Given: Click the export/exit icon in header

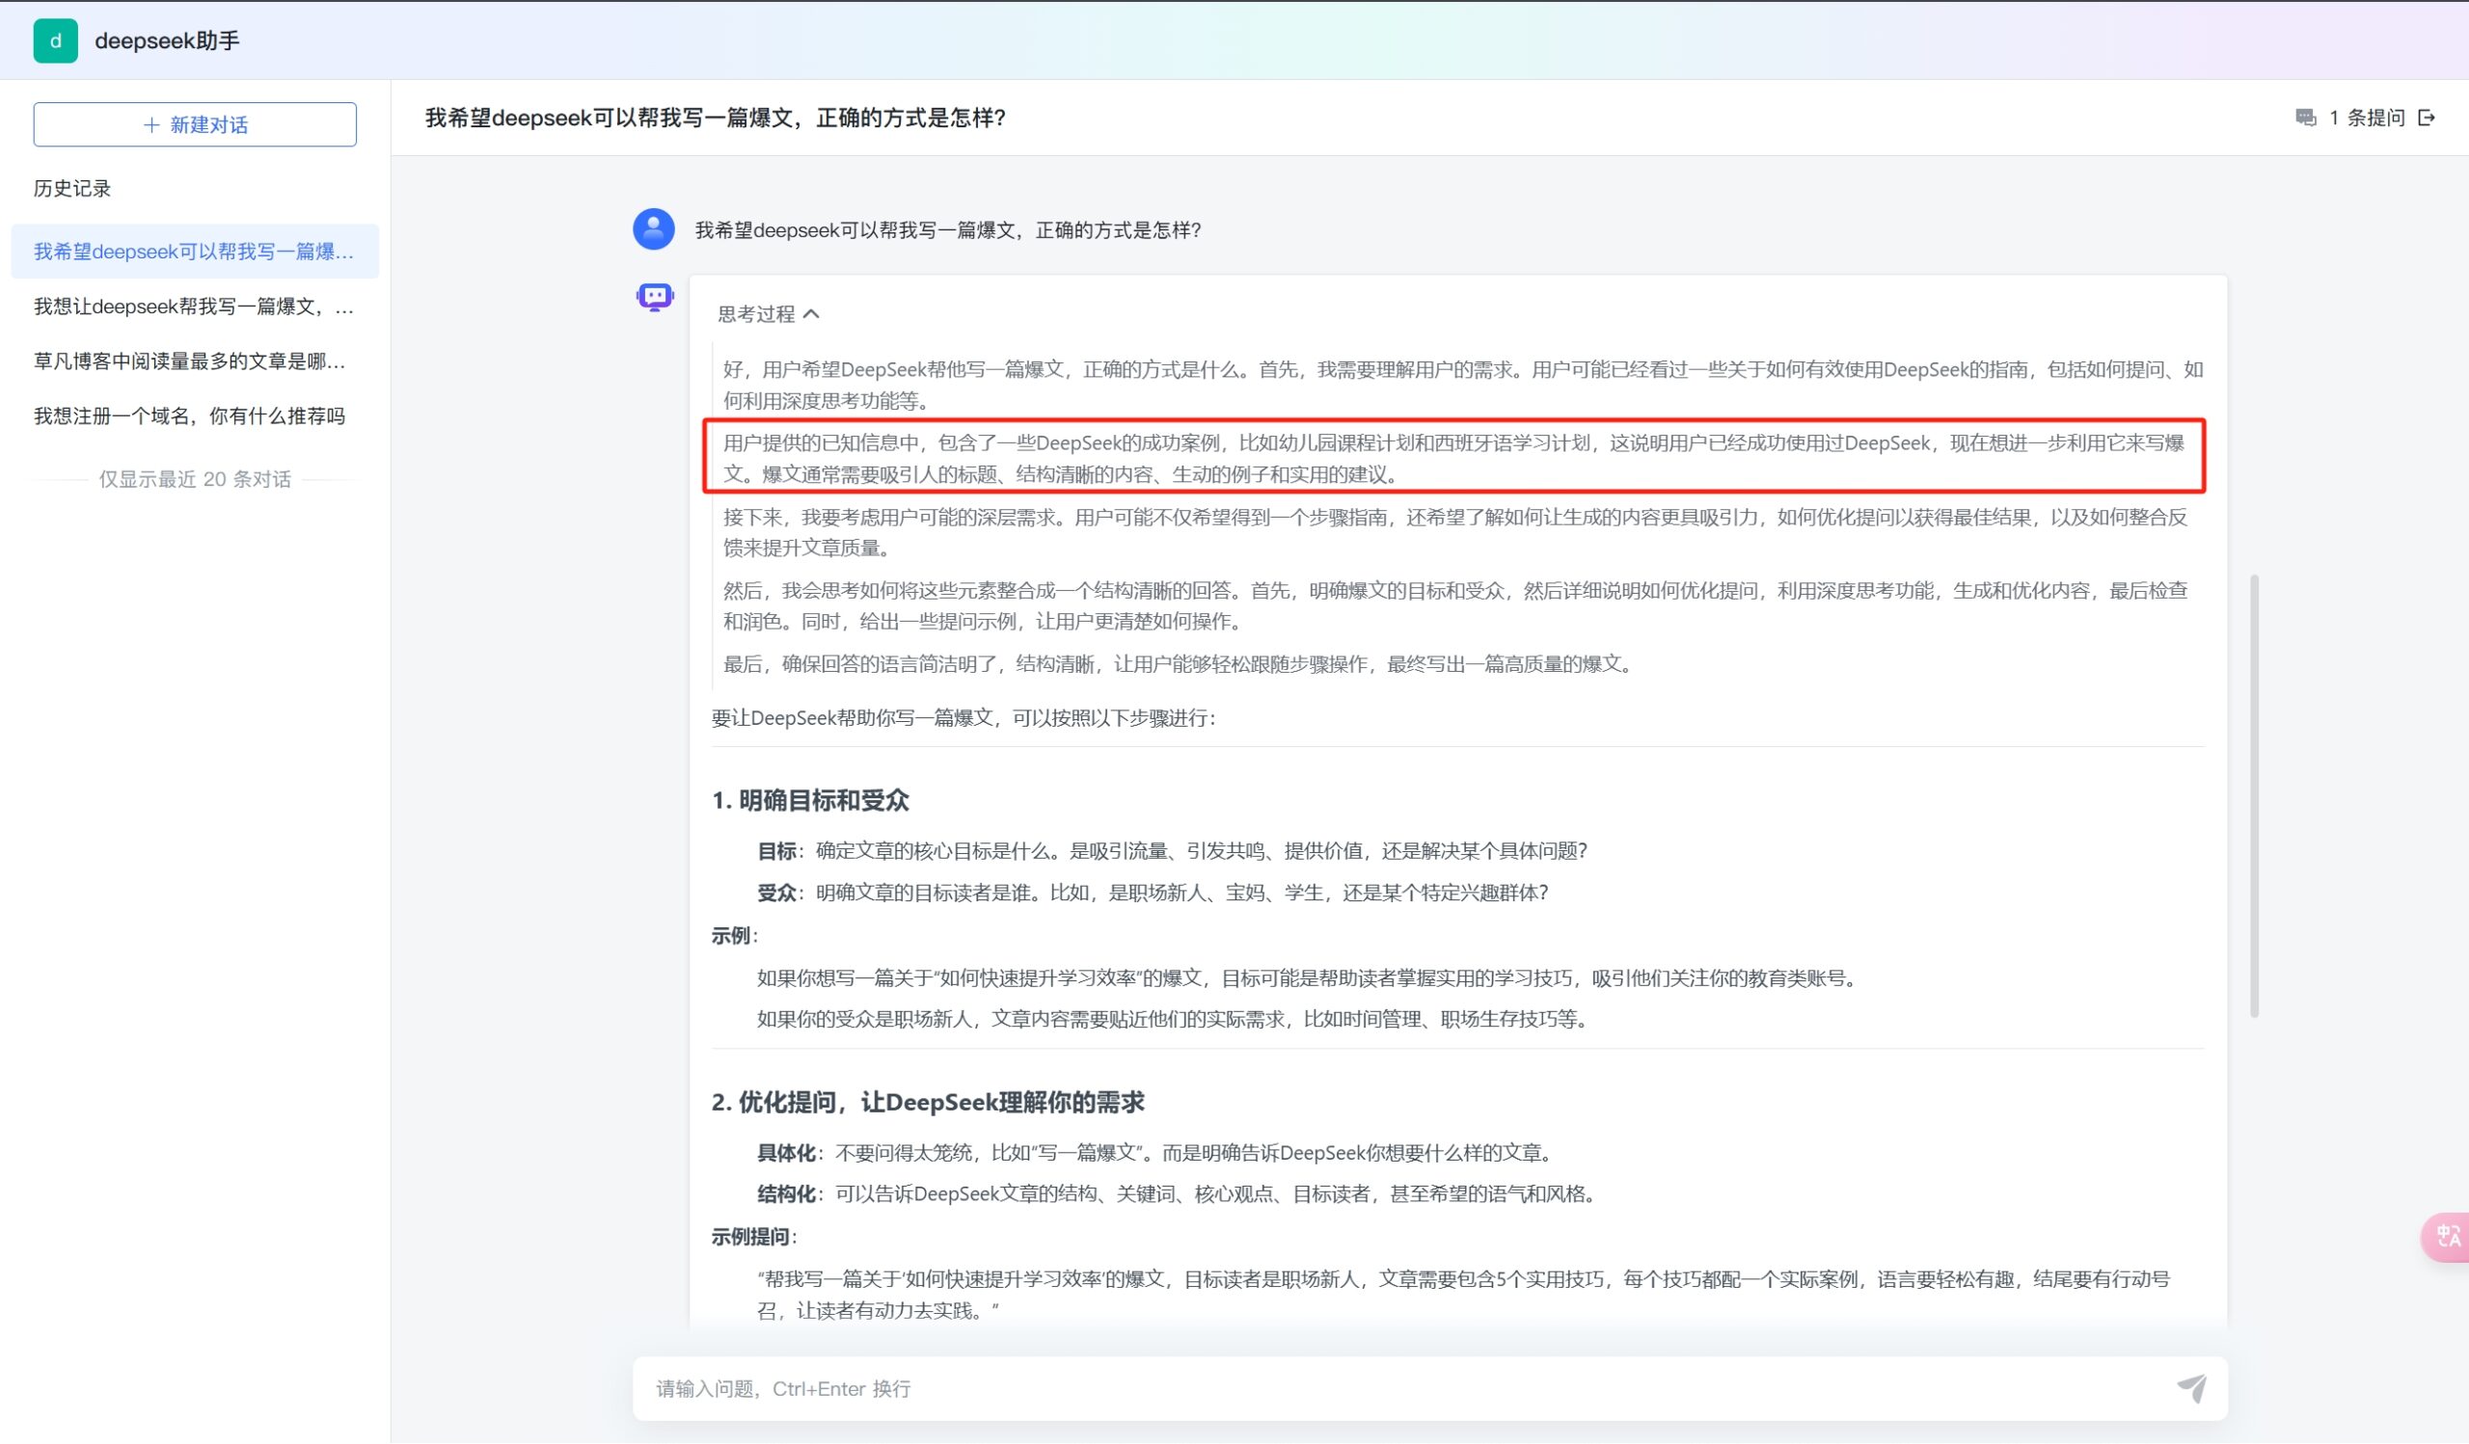Looking at the screenshot, I should (x=2427, y=118).
